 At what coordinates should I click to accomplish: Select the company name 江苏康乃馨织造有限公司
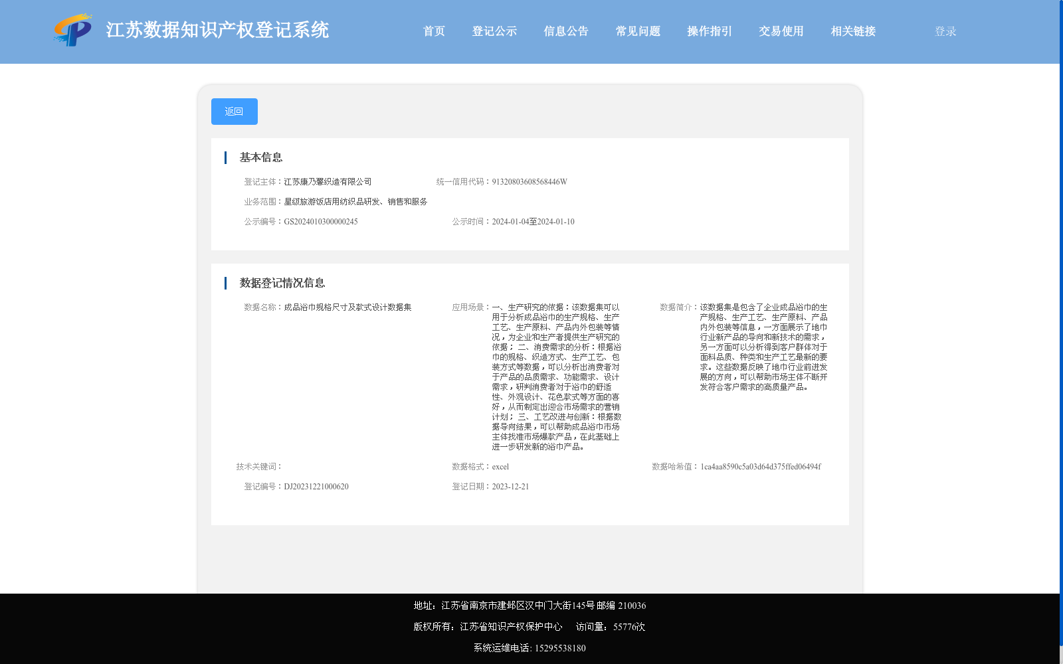coord(328,182)
